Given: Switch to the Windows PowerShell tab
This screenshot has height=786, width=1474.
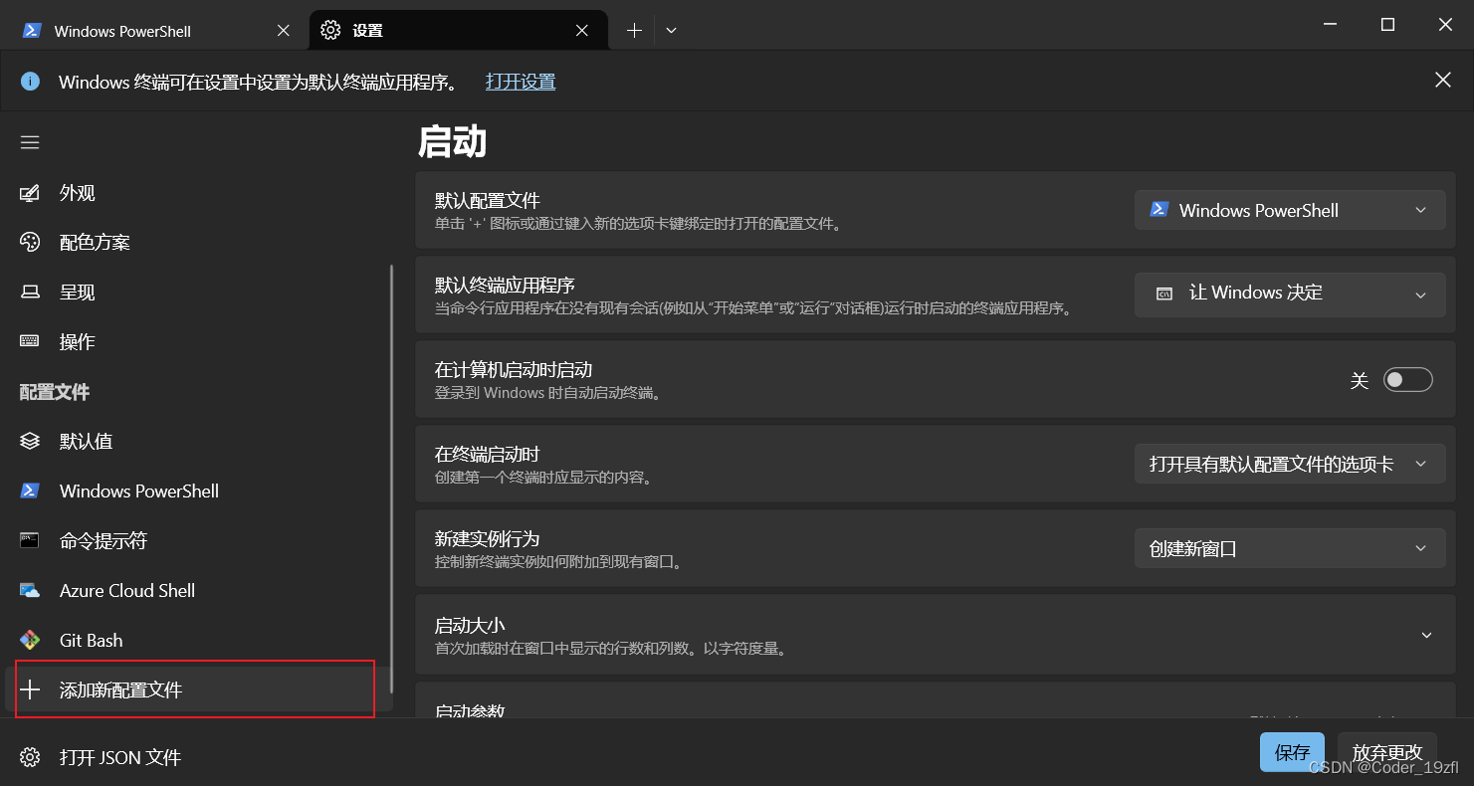Looking at the screenshot, I should [157, 31].
